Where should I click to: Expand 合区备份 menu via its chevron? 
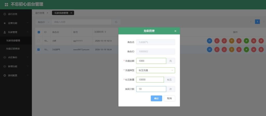tap(28, 57)
